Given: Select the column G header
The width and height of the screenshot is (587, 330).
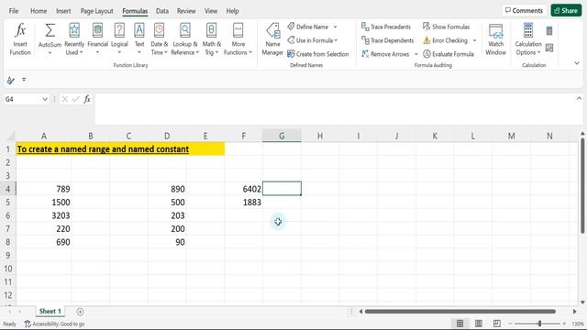Looking at the screenshot, I should coord(282,136).
